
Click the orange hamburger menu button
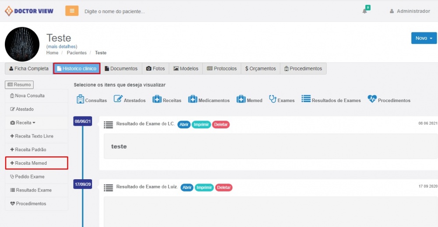(x=72, y=11)
